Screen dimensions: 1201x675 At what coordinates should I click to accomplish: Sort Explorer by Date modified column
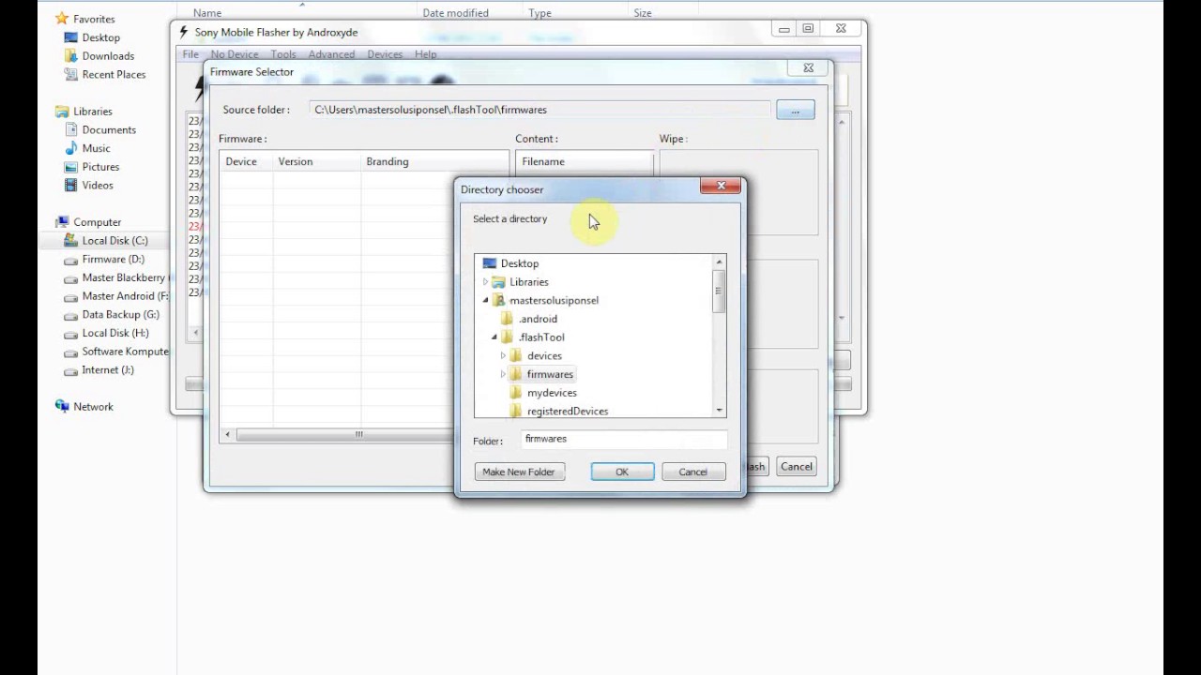click(455, 13)
